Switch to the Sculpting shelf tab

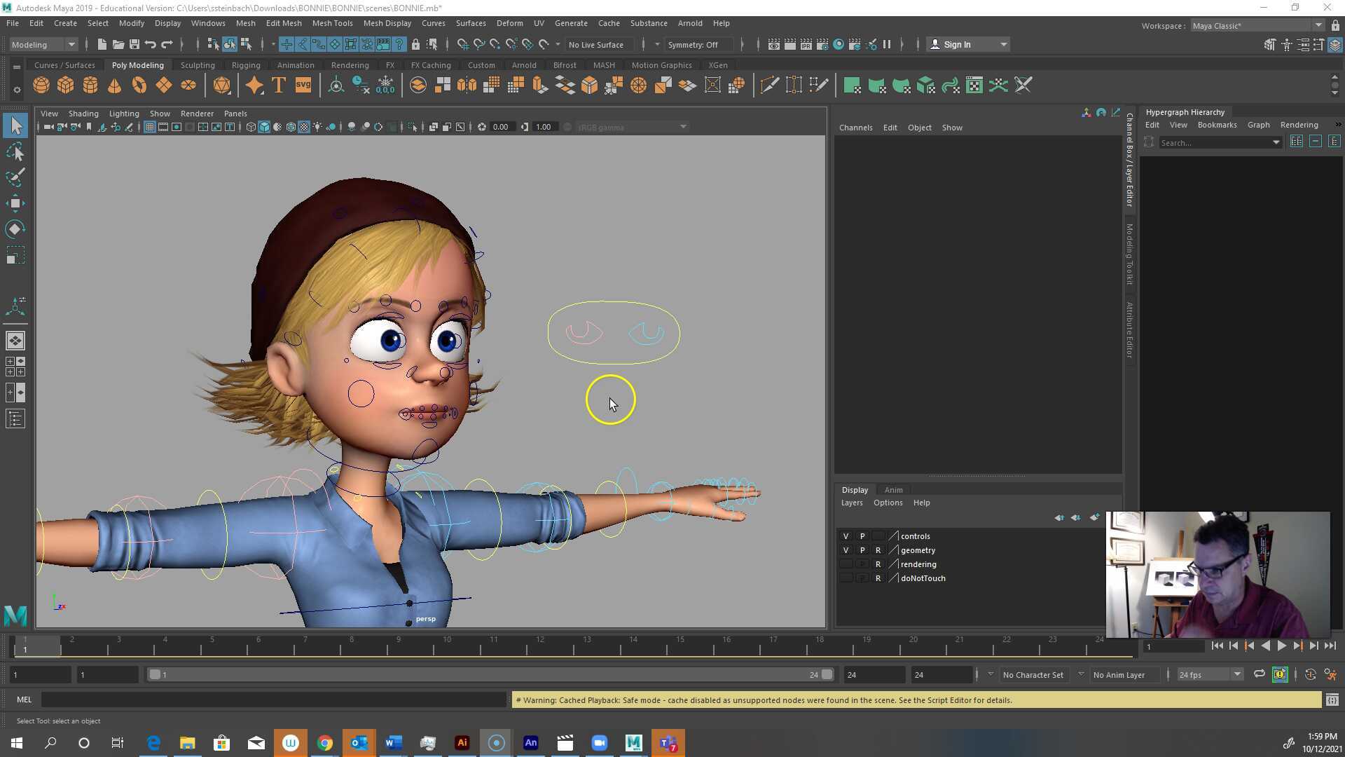click(x=197, y=64)
